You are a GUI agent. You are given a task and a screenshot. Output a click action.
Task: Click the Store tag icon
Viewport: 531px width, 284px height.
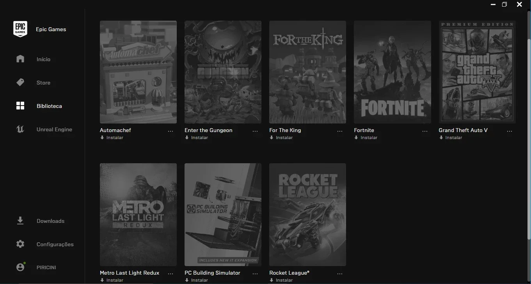[20, 82]
